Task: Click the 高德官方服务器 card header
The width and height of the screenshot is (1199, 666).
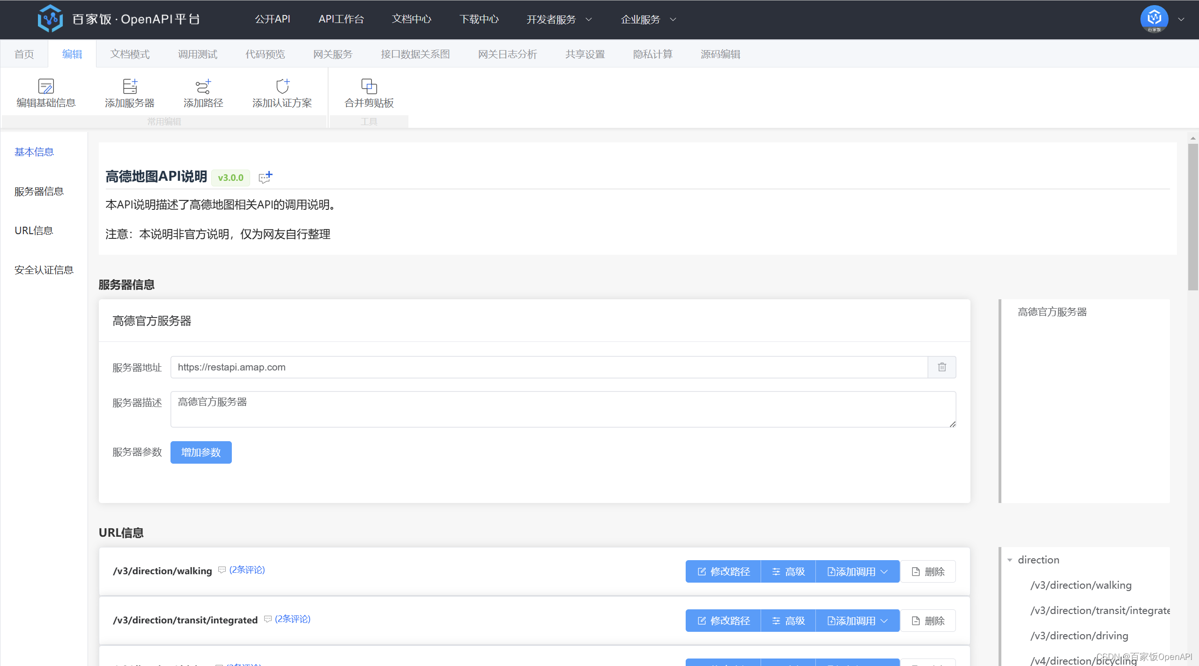Action: coord(534,321)
